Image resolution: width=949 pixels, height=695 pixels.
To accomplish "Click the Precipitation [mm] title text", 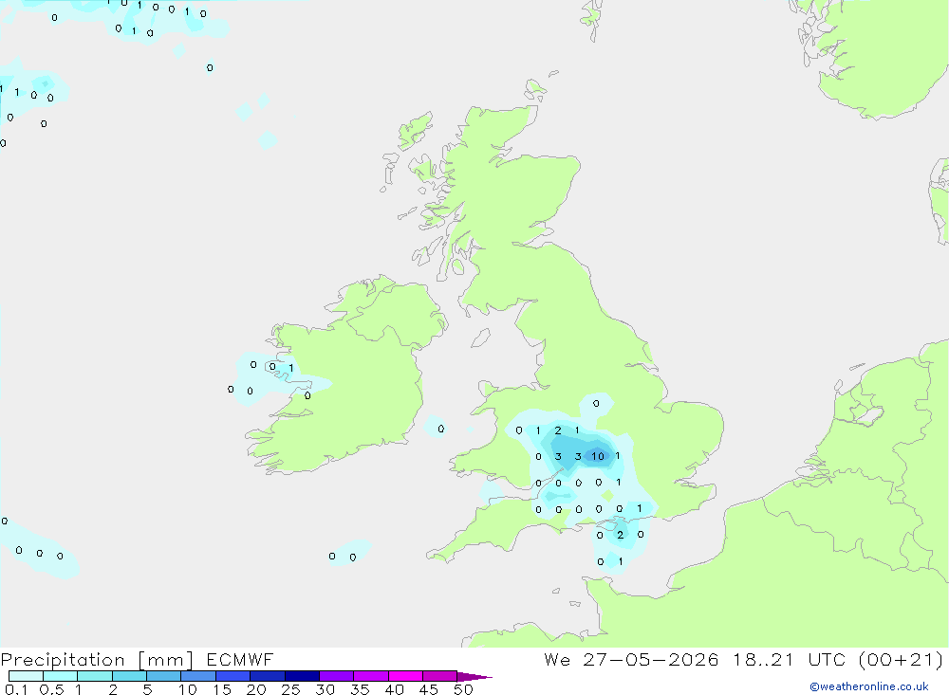I will pos(97,659).
